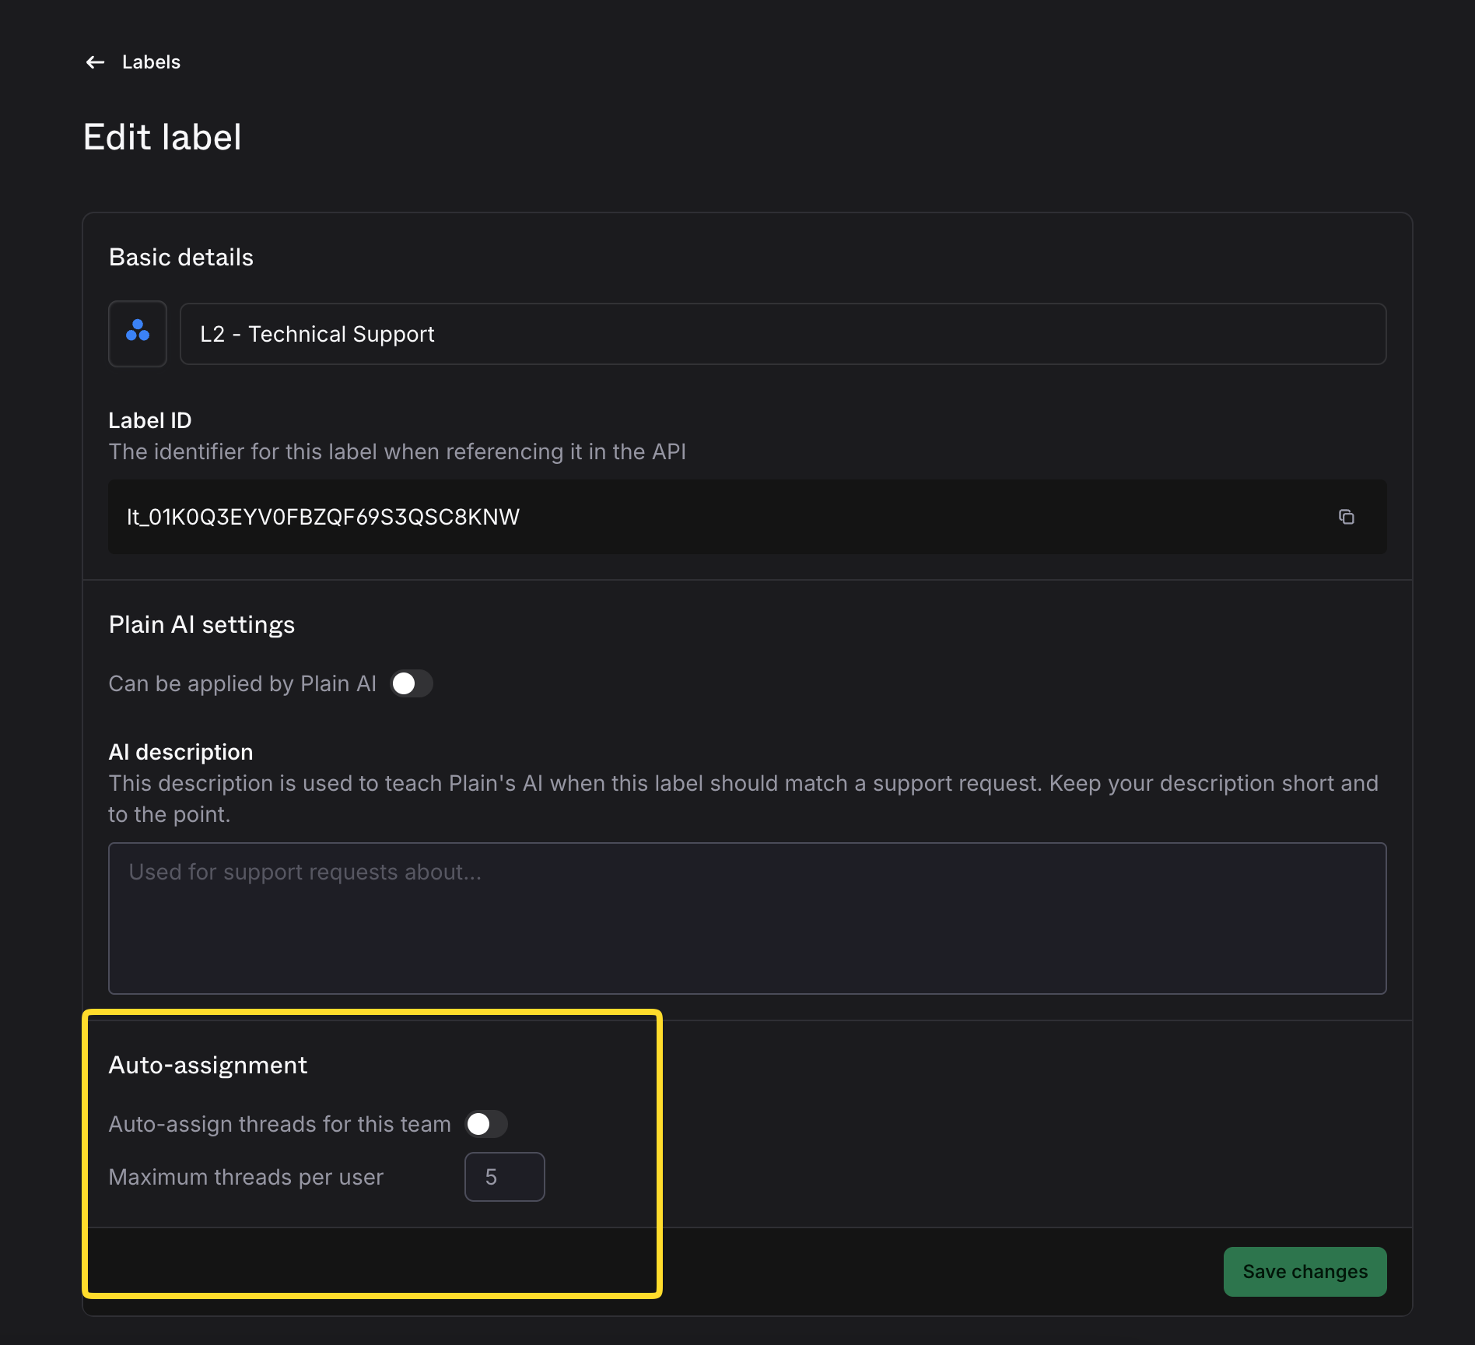The width and height of the screenshot is (1475, 1345).
Task: Click the 'Basic details' section heading
Action: coord(181,258)
